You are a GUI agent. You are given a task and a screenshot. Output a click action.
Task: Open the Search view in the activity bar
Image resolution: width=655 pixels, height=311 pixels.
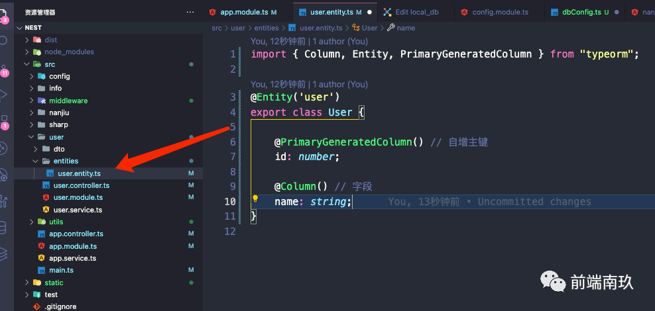(4, 40)
